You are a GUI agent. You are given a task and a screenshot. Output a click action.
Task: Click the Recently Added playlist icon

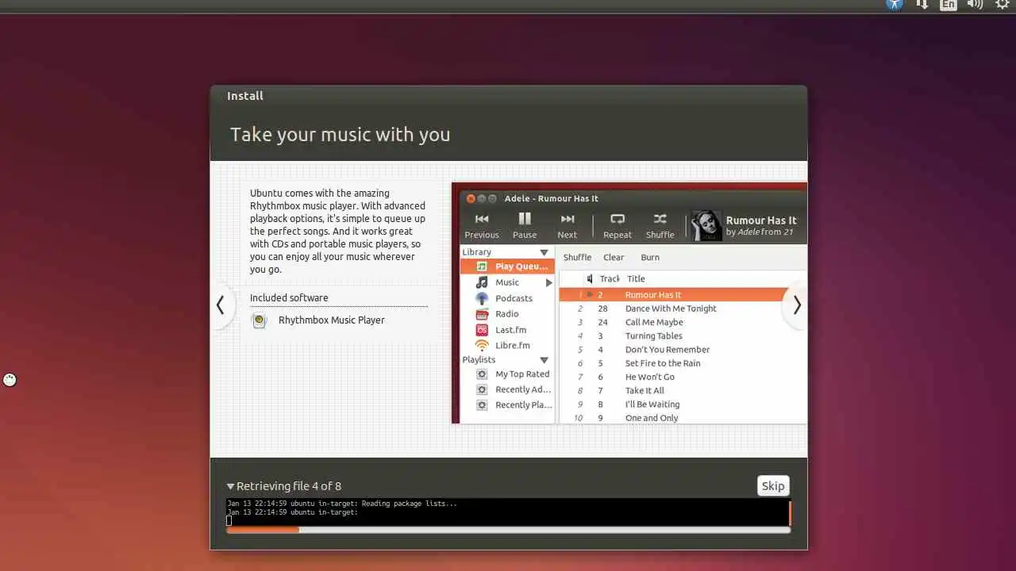(x=482, y=389)
